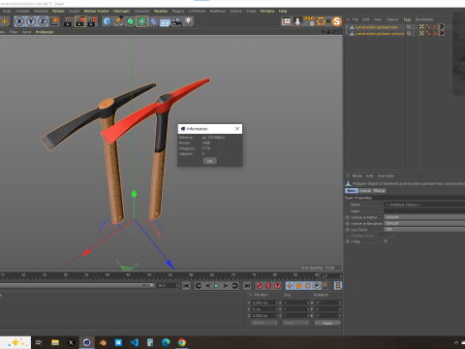Toggle the X axis lock

19,21
